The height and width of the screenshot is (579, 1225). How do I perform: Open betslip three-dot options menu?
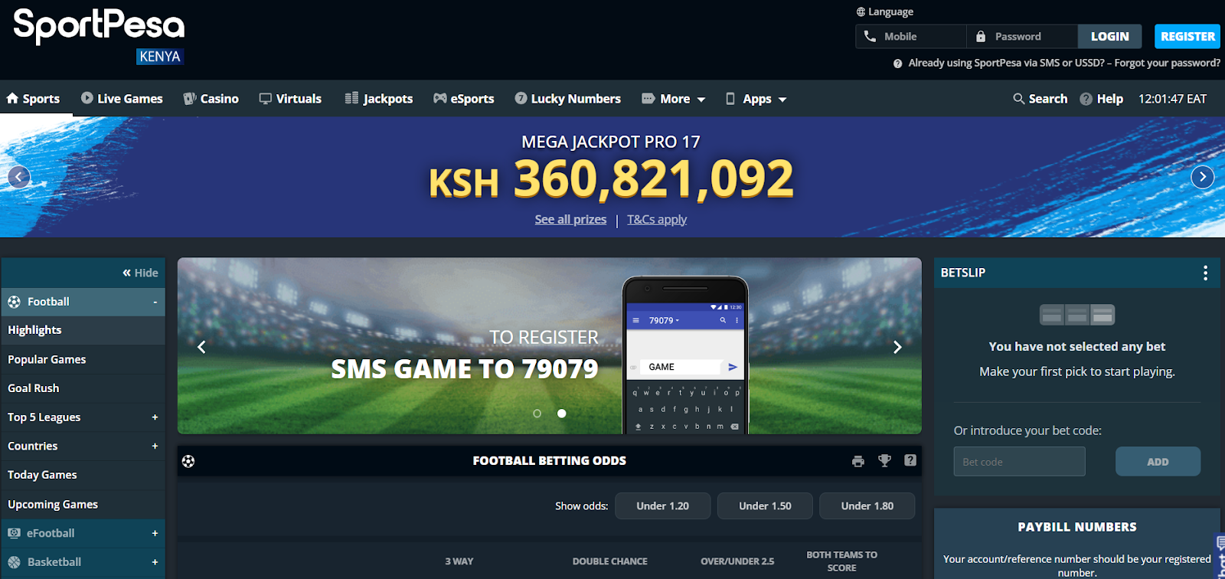coord(1205,273)
